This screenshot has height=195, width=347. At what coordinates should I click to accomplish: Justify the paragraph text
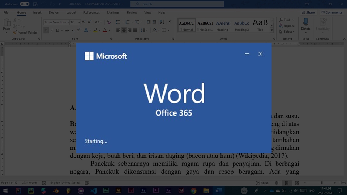click(135, 30)
